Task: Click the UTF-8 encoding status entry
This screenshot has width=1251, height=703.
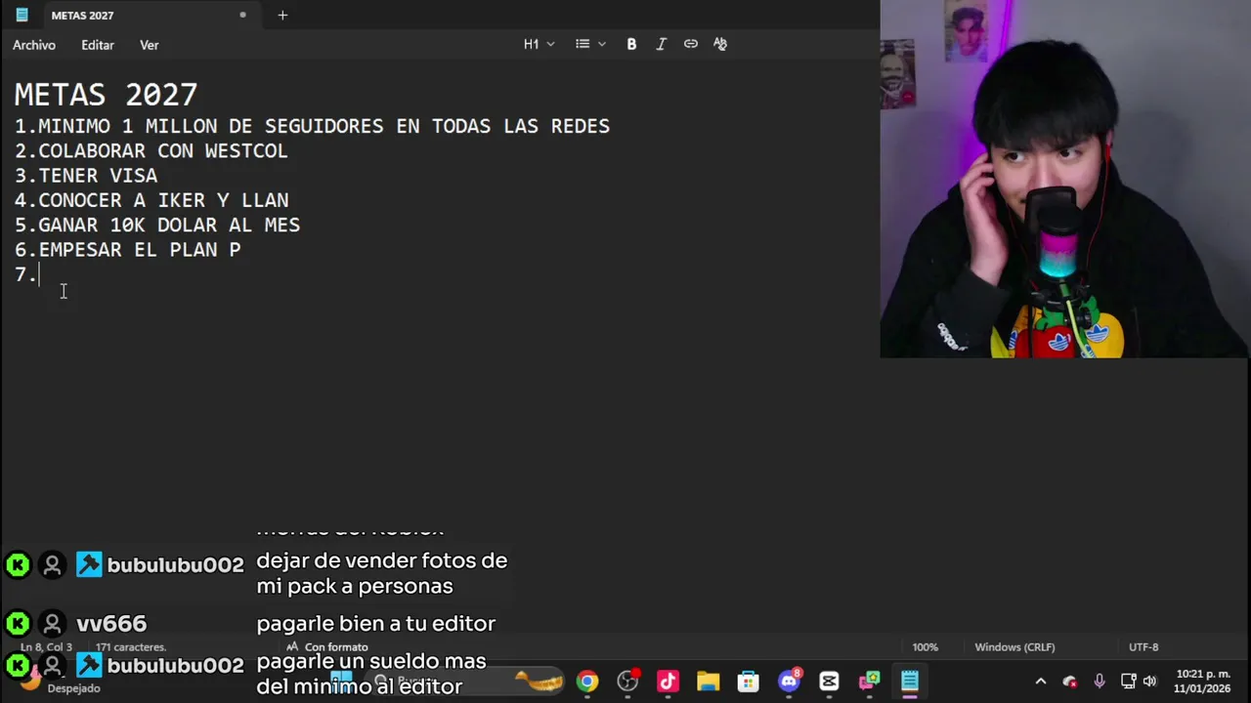Action: 1143,647
